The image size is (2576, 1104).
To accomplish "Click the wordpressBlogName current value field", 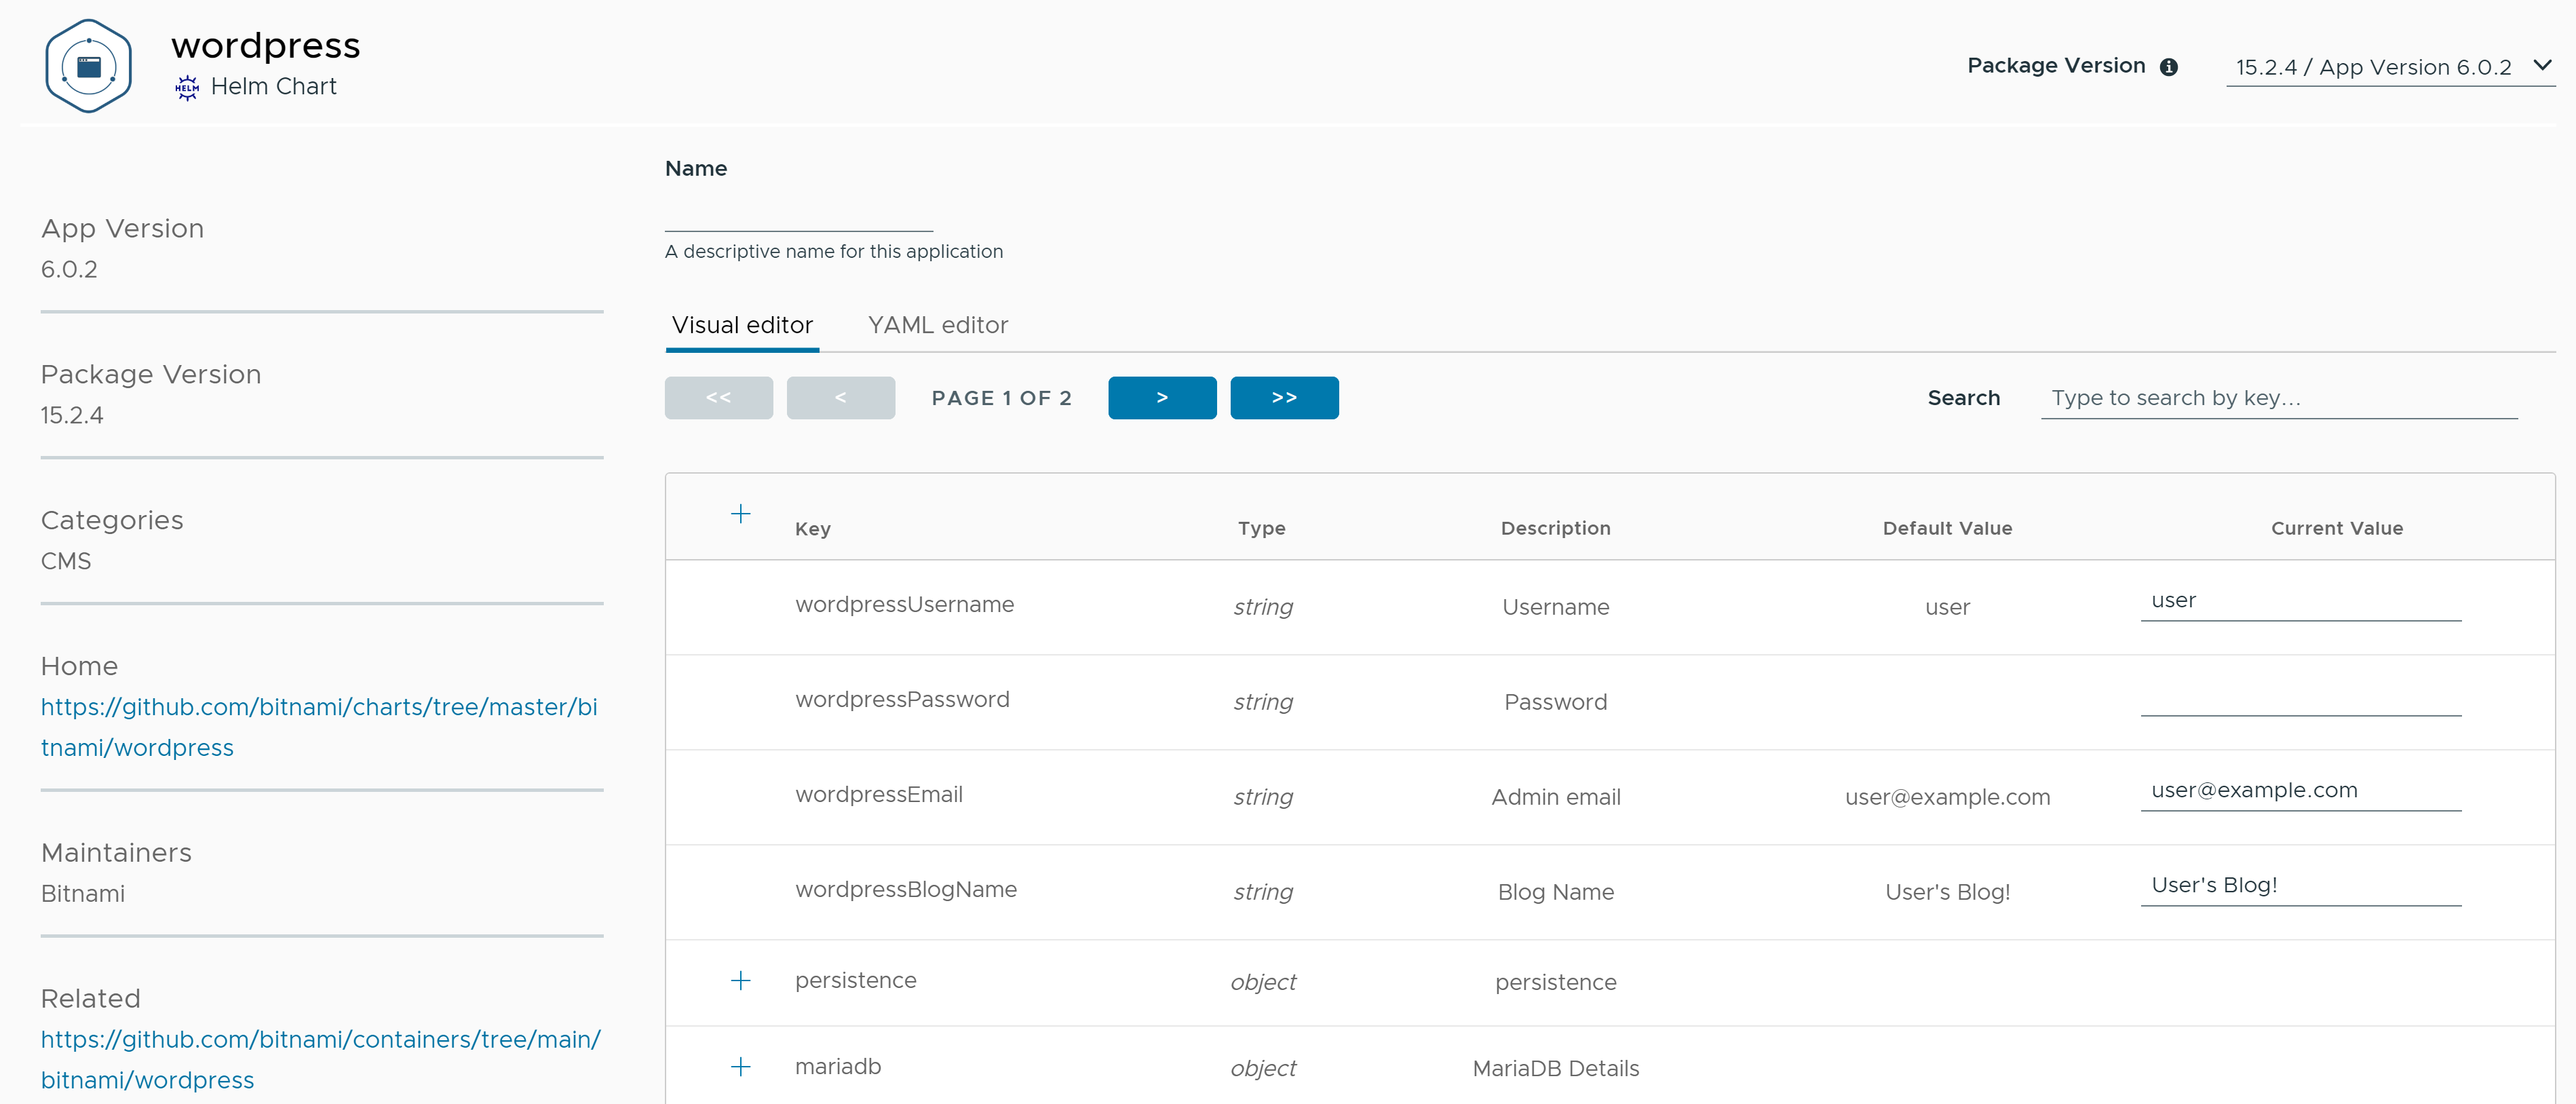I will pyautogui.click(x=2300, y=885).
